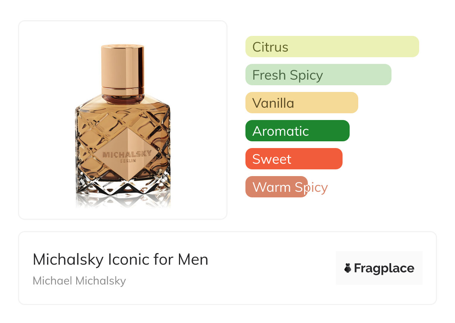Click the engraved MICHALSKY text on bottle

pyautogui.click(x=122, y=154)
